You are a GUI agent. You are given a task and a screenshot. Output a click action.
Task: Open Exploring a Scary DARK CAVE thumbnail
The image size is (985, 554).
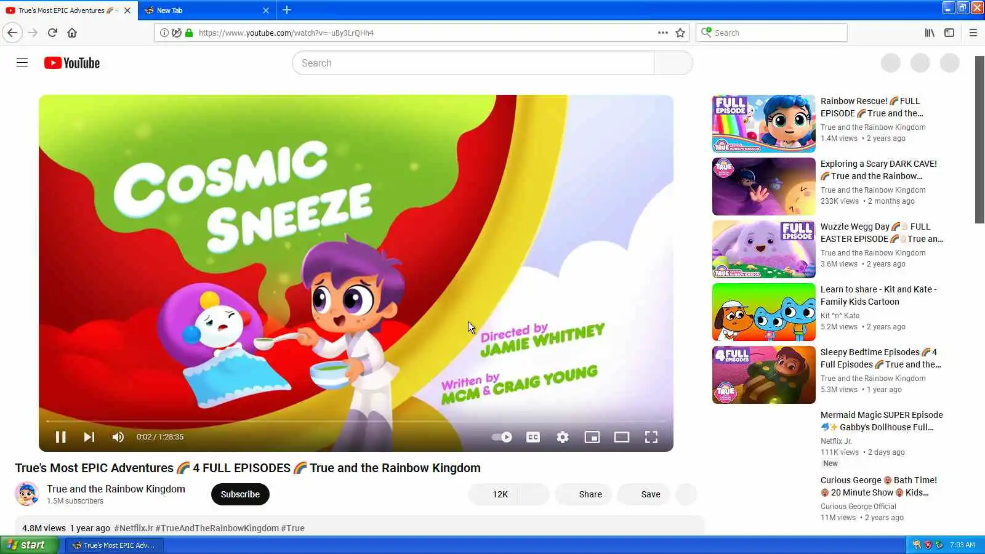point(764,187)
